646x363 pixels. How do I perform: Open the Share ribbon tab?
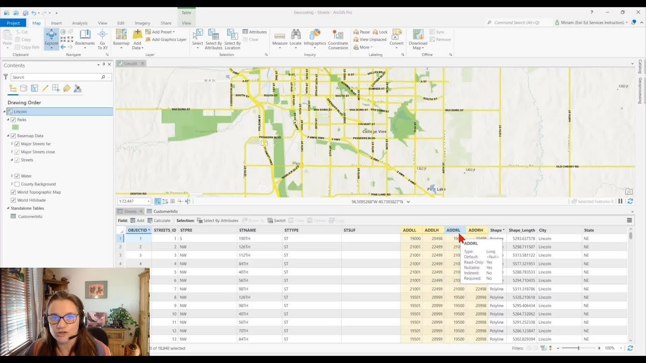coord(166,23)
